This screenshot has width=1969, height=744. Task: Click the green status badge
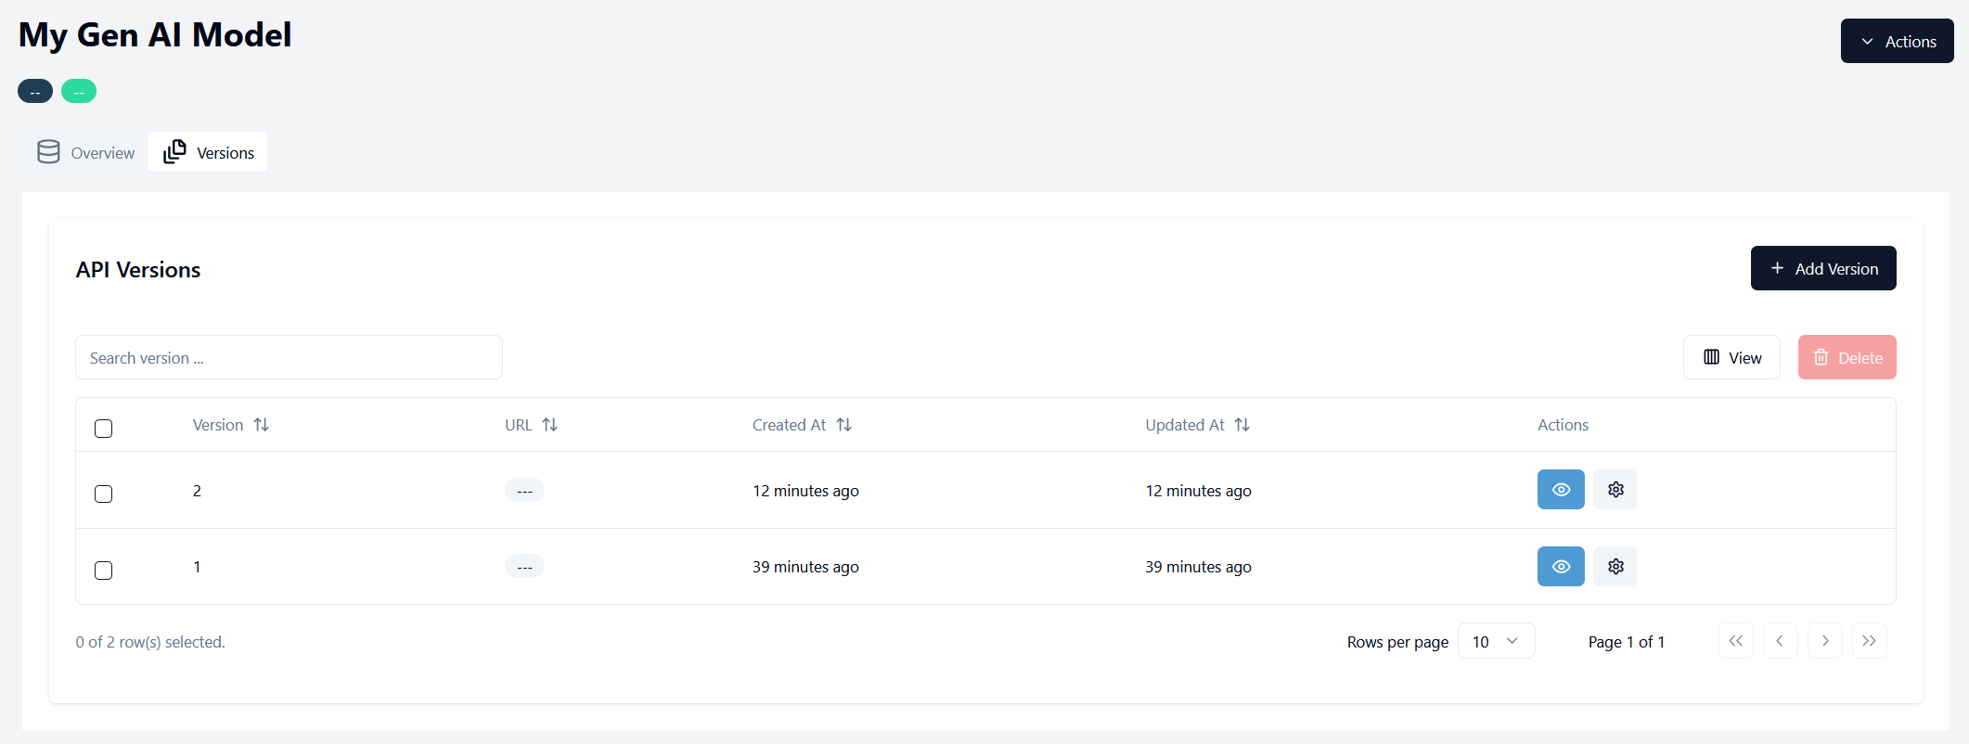tap(79, 92)
